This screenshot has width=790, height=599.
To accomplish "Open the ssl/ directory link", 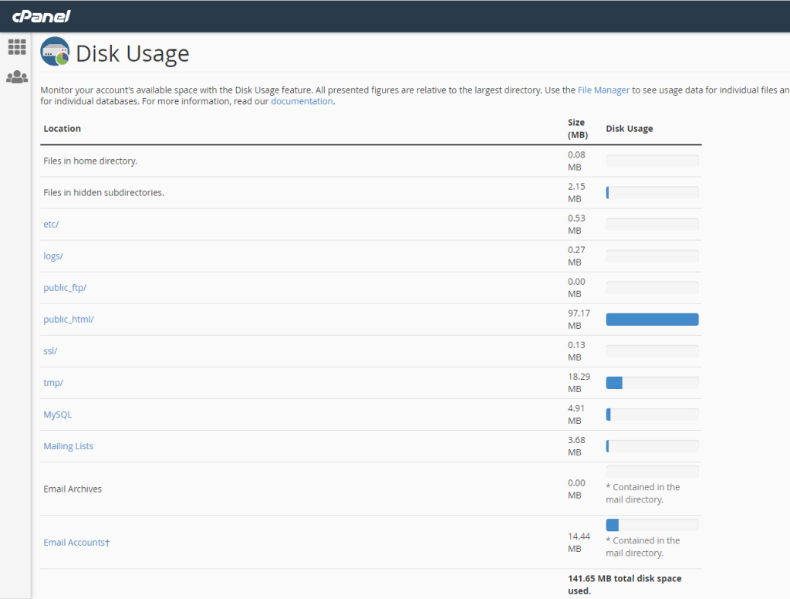I will click(x=50, y=350).
